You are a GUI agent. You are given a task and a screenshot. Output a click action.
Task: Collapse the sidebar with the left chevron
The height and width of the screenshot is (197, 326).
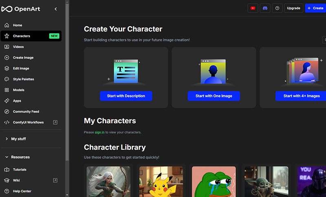(56, 9)
